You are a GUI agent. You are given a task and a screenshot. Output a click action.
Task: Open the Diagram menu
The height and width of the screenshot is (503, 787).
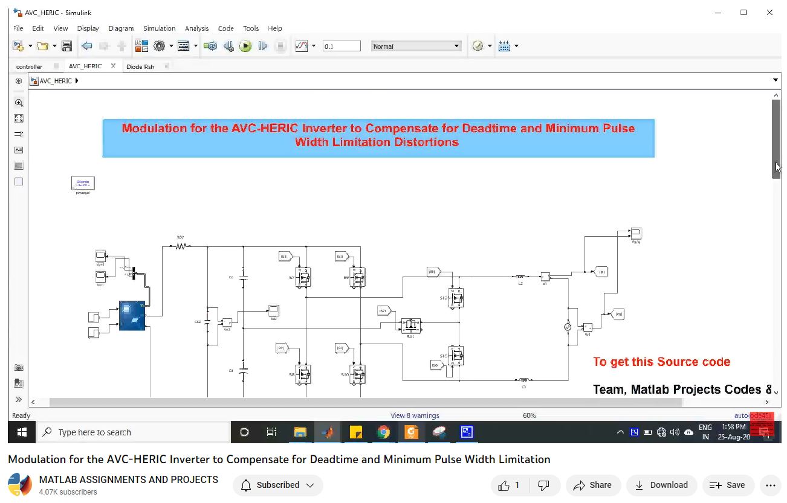click(121, 28)
